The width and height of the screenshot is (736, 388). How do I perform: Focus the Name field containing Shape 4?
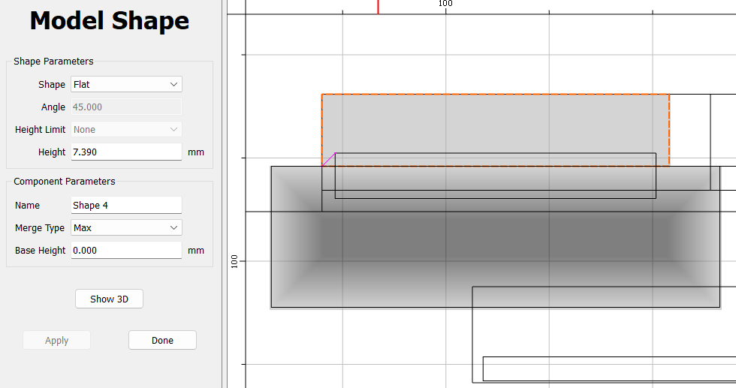tap(126, 205)
